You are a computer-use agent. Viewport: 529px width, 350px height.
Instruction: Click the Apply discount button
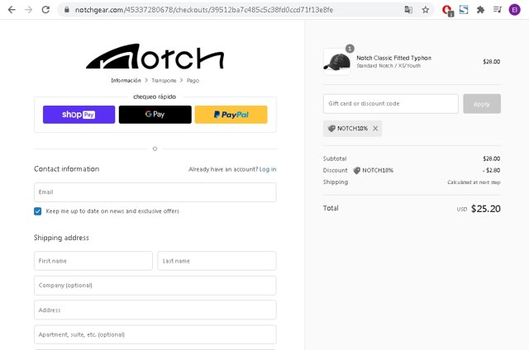(x=482, y=104)
